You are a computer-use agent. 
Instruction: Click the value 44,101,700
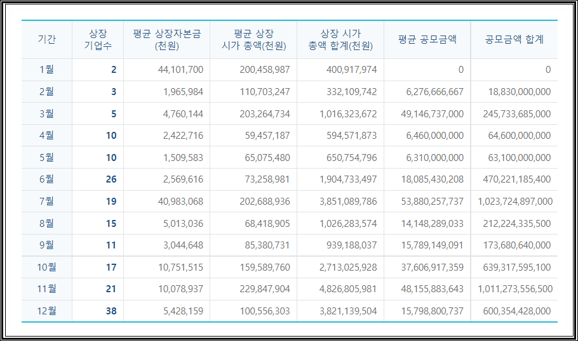pos(180,70)
